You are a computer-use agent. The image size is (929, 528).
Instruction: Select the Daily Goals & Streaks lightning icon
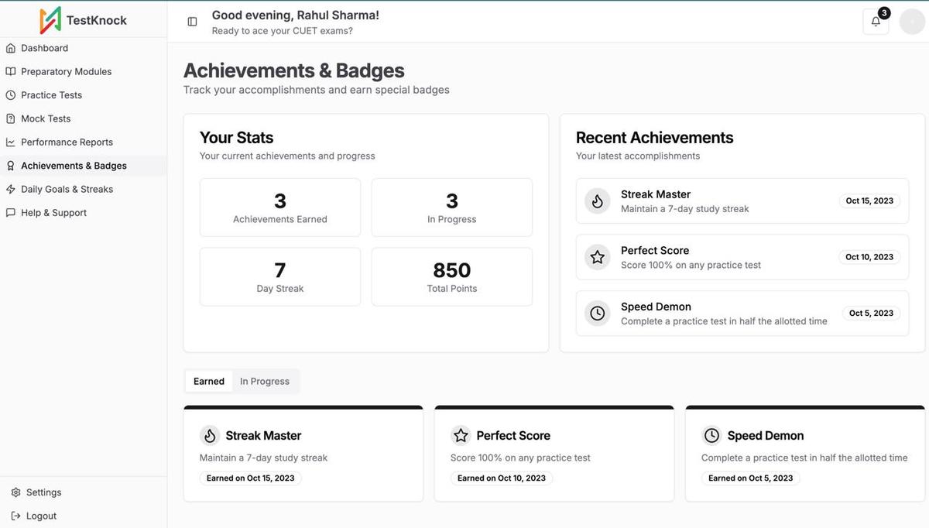[11, 189]
